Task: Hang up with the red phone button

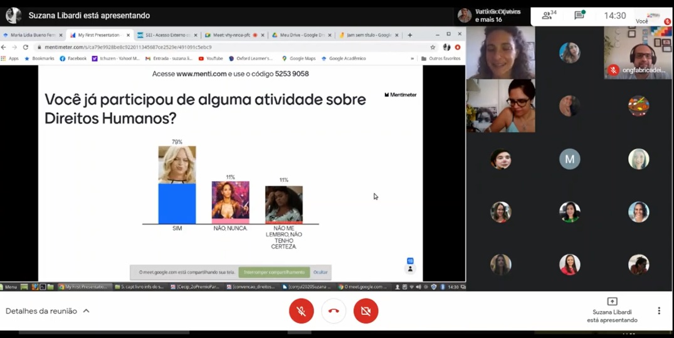Action: click(x=334, y=311)
